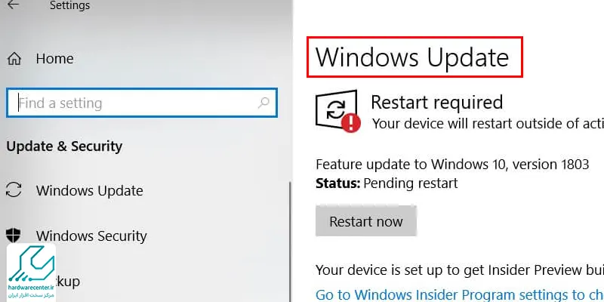Click the Update & Security section heading
The image size is (604, 302).
64,146
